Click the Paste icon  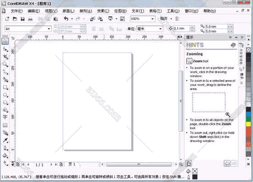click(x=56, y=19)
